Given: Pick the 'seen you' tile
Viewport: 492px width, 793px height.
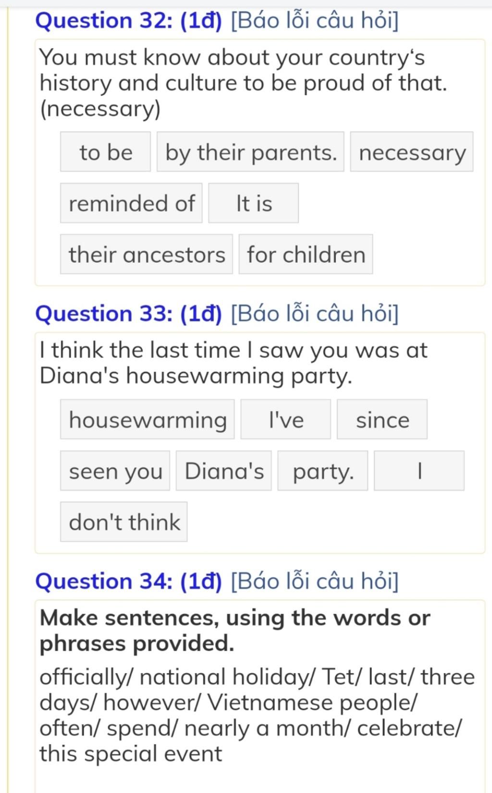Looking at the screenshot, I should (115, 471).
